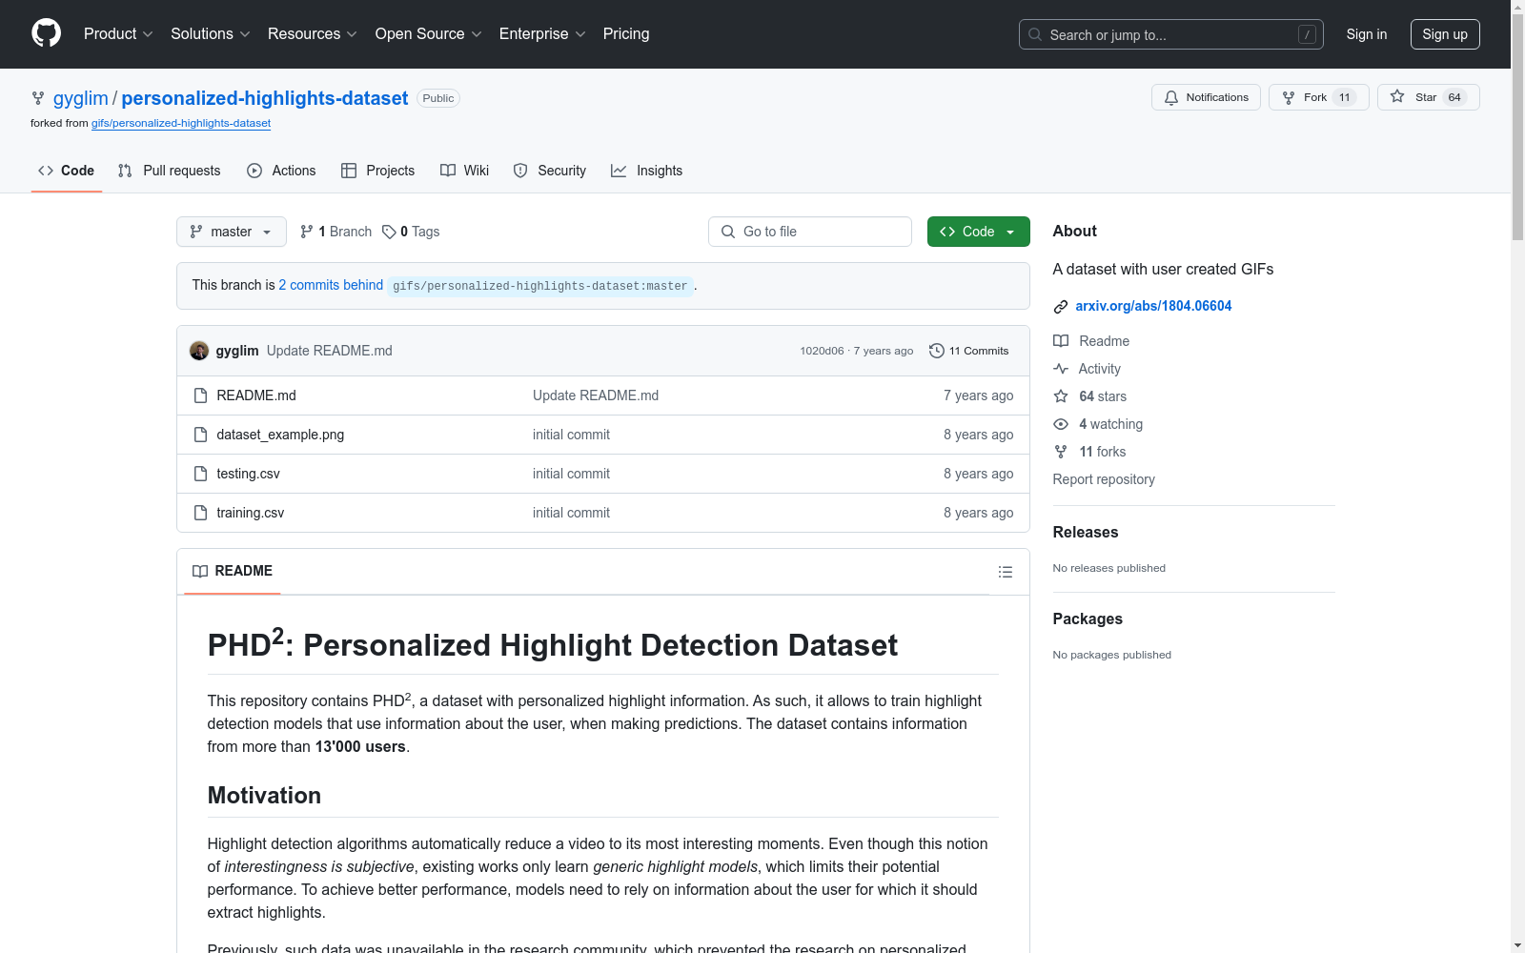Expand the Open Source menu
Viewport: 1525px width, 953px height.
tap(429, 33)
